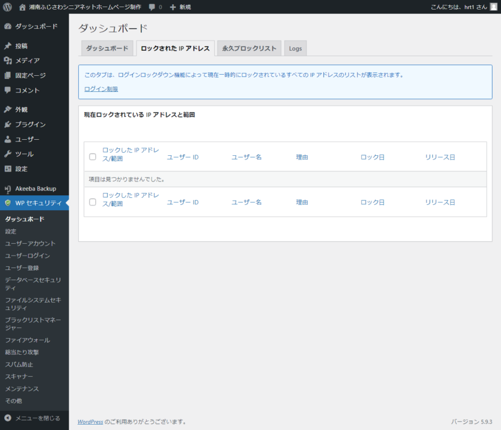Open the データベースセキュリティ submenu item

coord(34,284)
